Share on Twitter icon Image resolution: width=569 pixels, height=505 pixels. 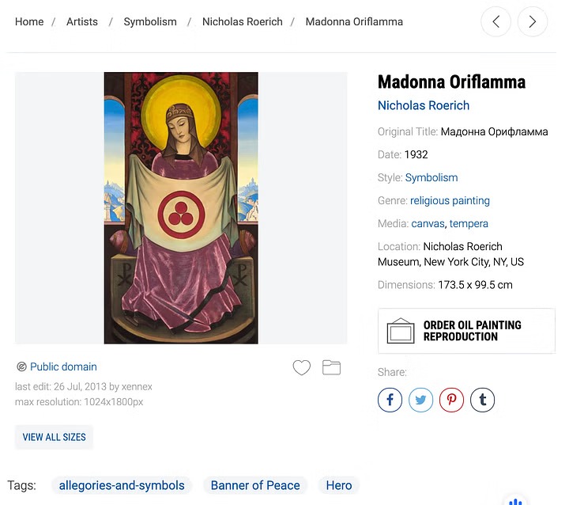(x=420, y=400)
